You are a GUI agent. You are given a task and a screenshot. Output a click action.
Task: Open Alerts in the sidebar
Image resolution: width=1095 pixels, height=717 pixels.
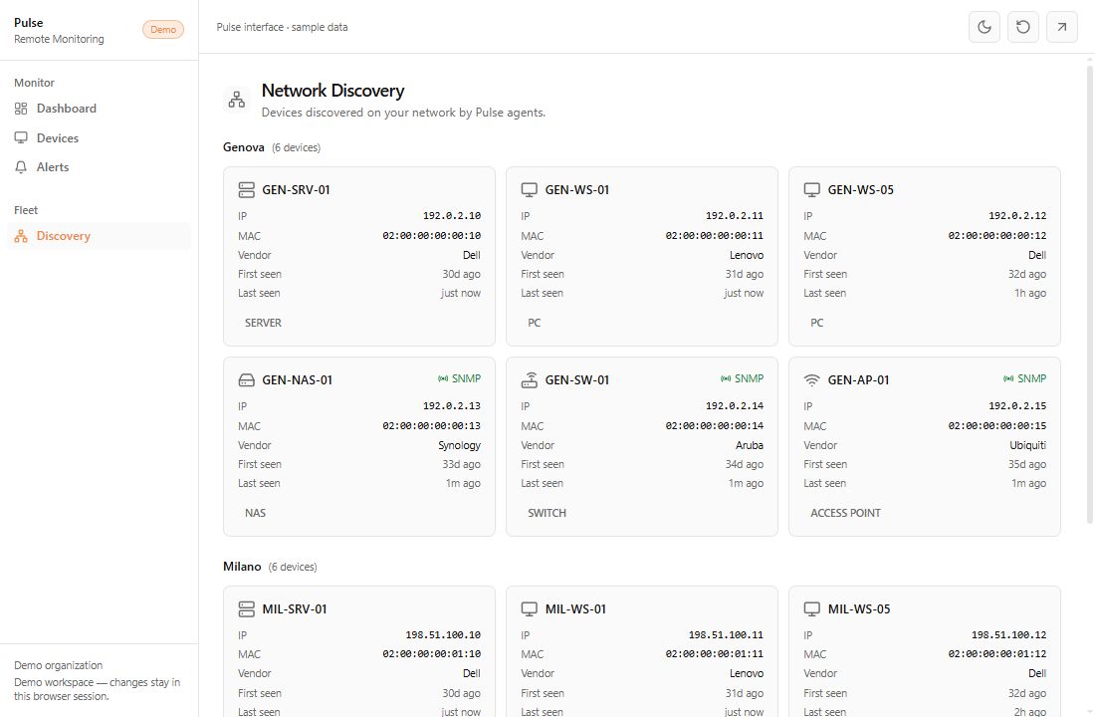[x=99, y=167]
